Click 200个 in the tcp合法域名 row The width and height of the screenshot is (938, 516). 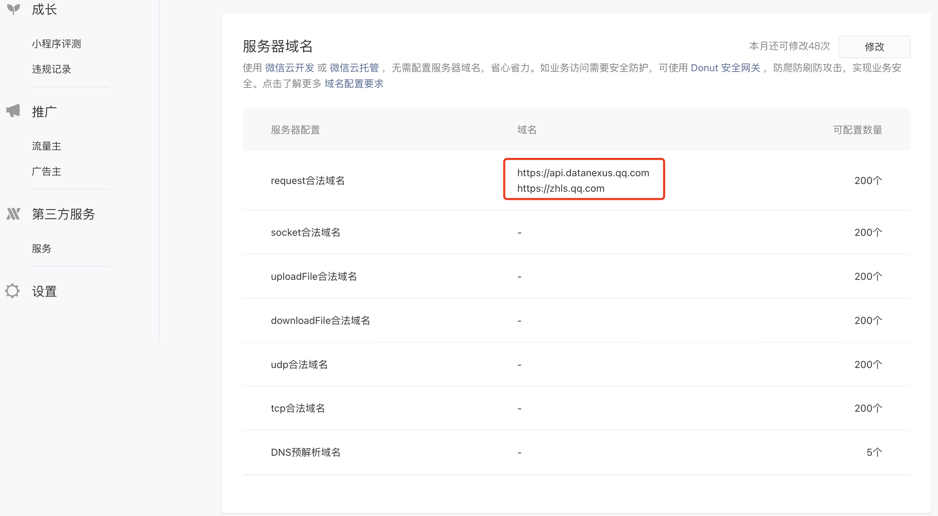click(x=868, y=408)
